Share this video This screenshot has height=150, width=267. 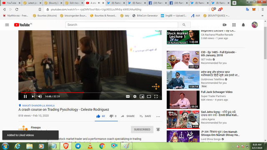[x=128, y=116]
